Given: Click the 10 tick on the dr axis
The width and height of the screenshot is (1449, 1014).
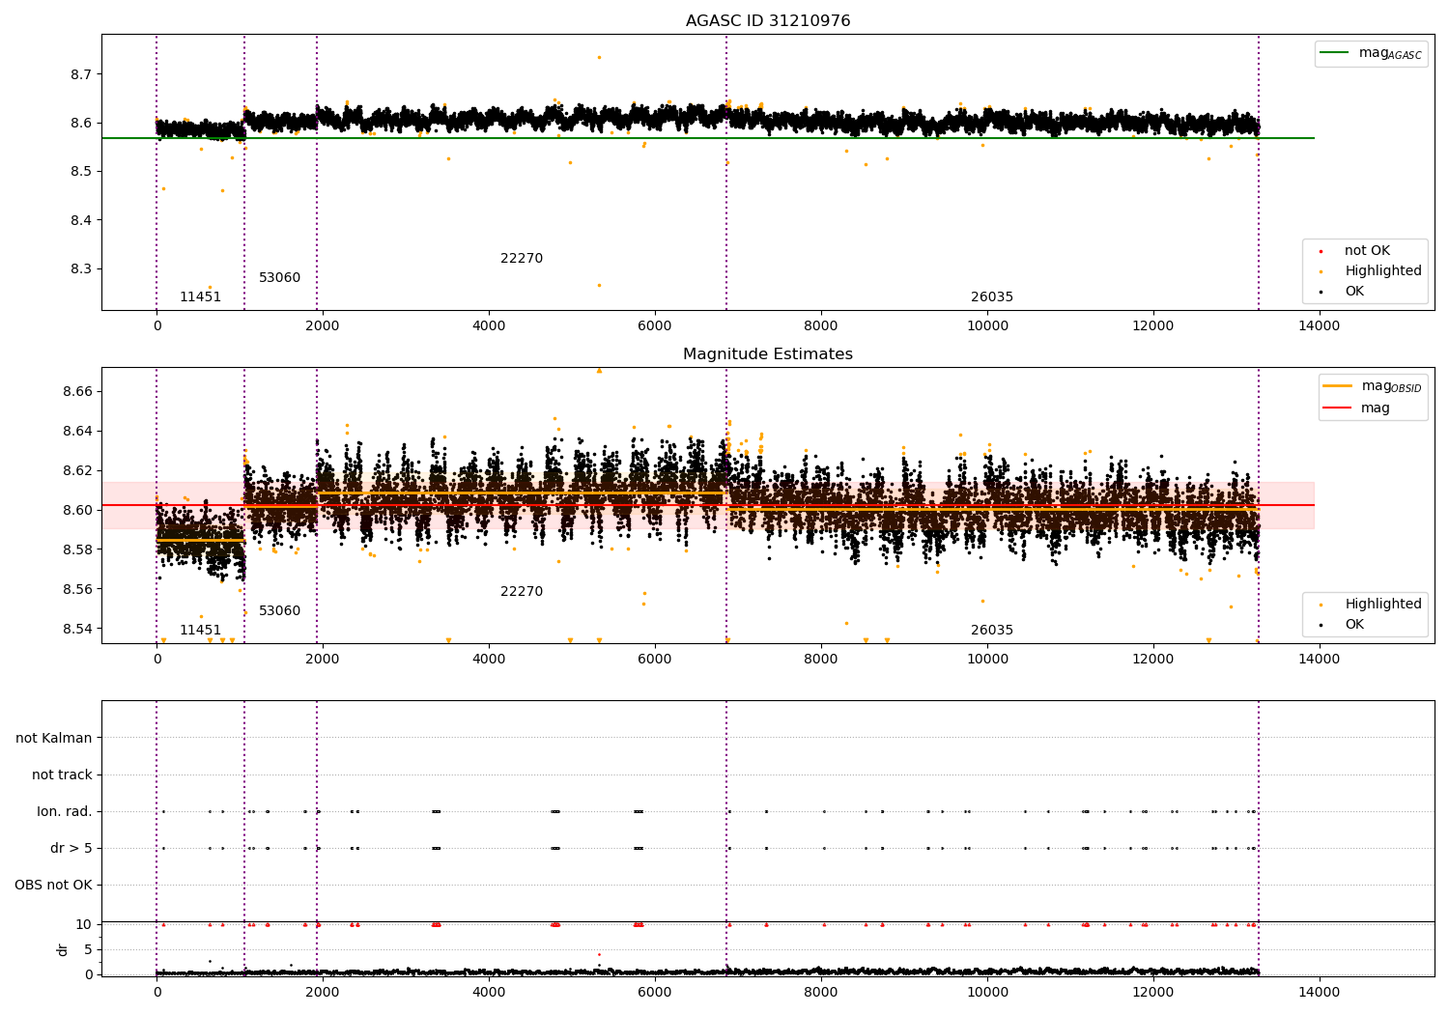Looking at the screenshot, I should [x=84, y=925].
